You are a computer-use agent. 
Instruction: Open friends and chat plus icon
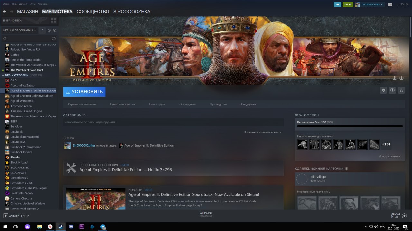click(x=405, y=216)
